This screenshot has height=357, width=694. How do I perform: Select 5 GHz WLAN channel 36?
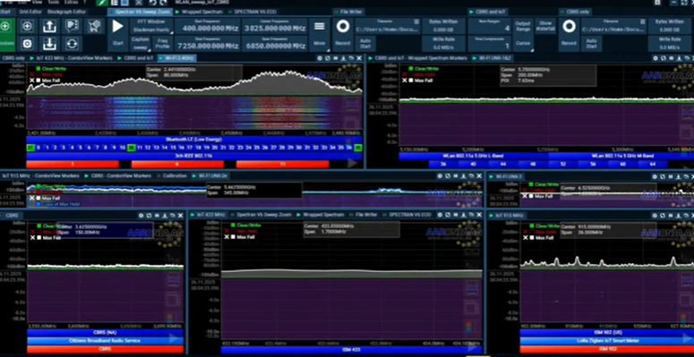[443, 164]
